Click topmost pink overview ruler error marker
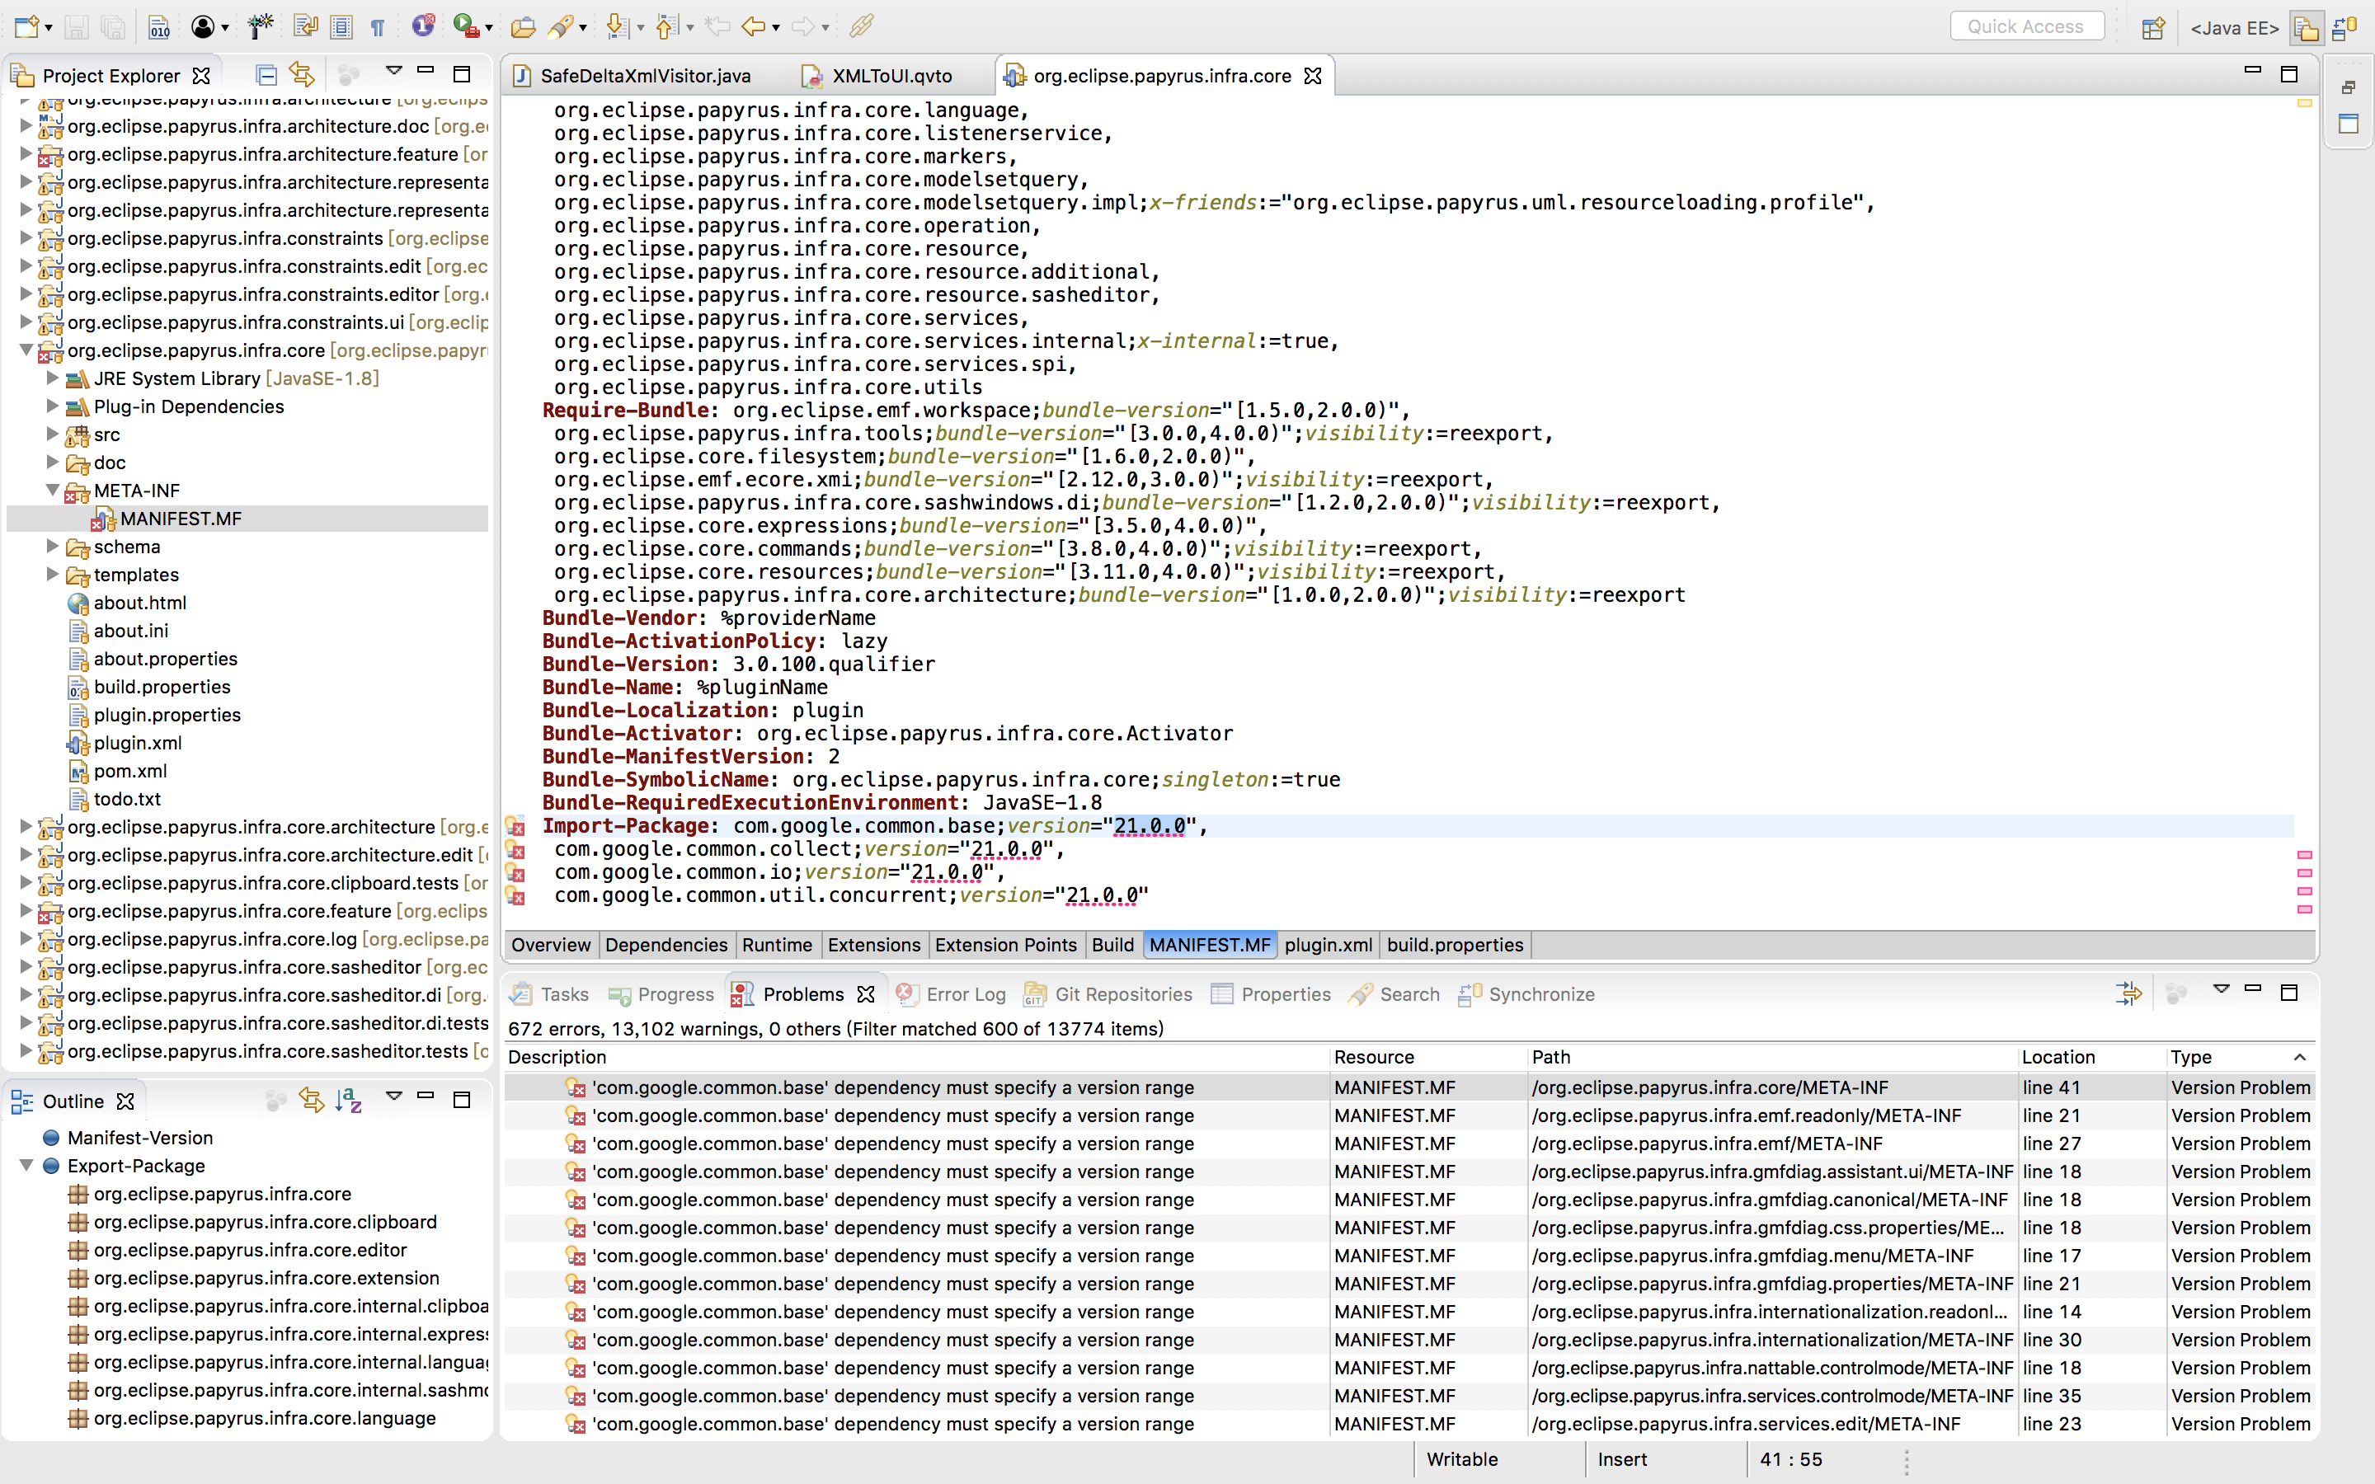Image resolution: width=2375 pixels, height=1484 pixels. [2304, 855]
